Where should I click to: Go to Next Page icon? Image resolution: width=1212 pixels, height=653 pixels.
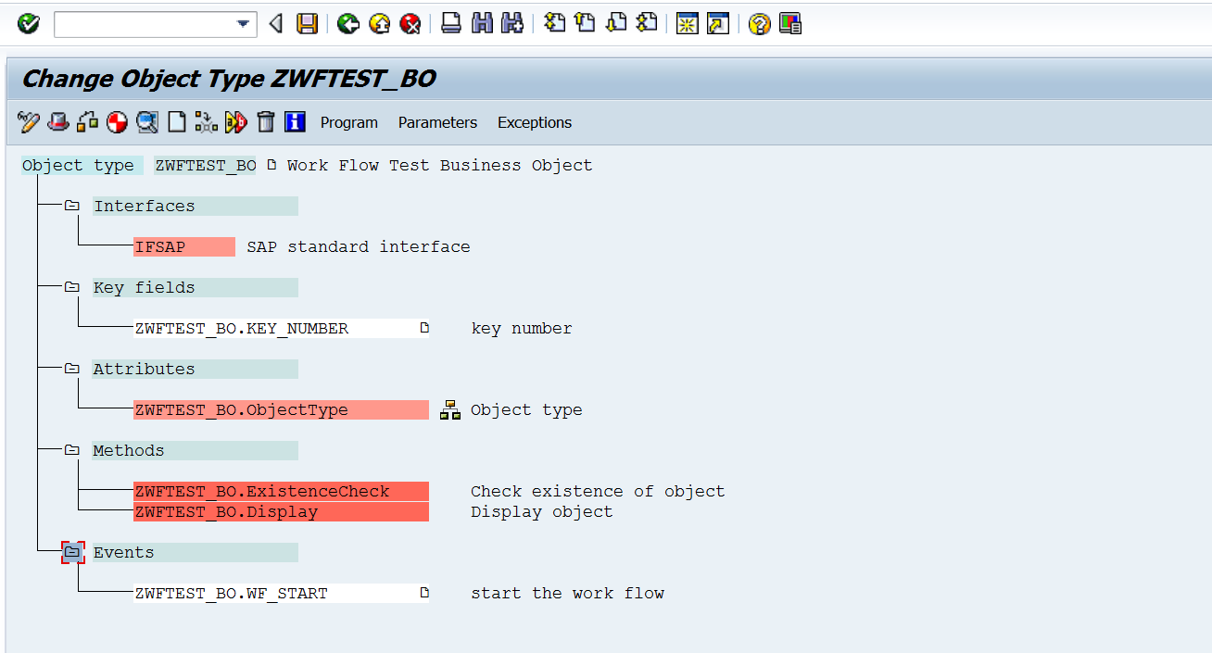click(x=616, y=23)
